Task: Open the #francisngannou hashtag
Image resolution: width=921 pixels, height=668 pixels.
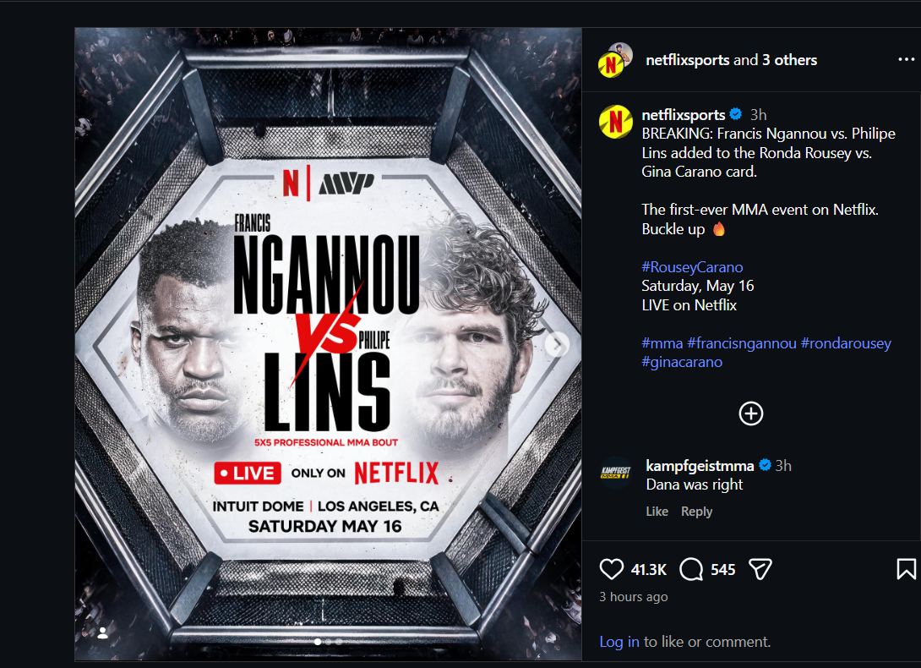Action: pos(741,342)
